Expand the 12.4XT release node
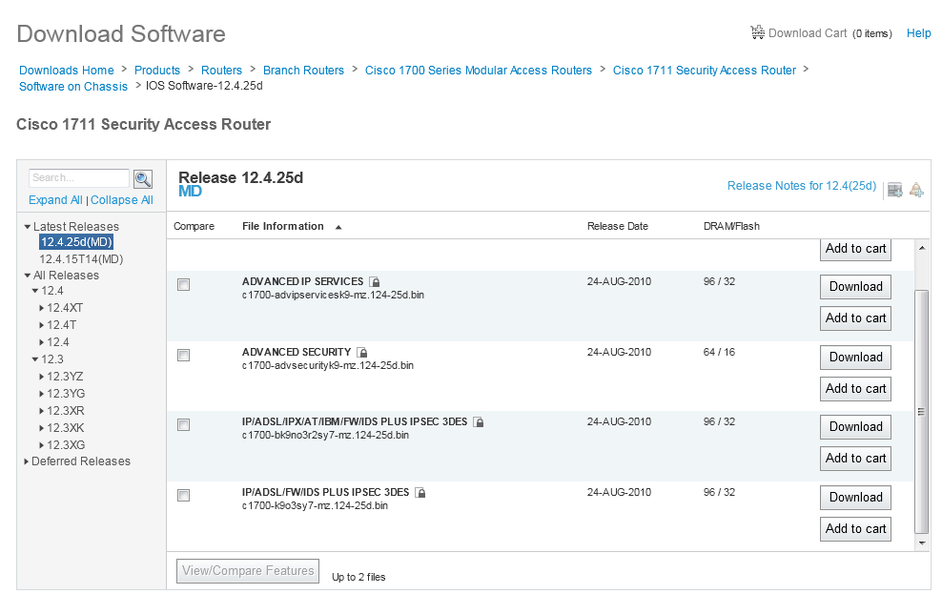 pos(41,308)
